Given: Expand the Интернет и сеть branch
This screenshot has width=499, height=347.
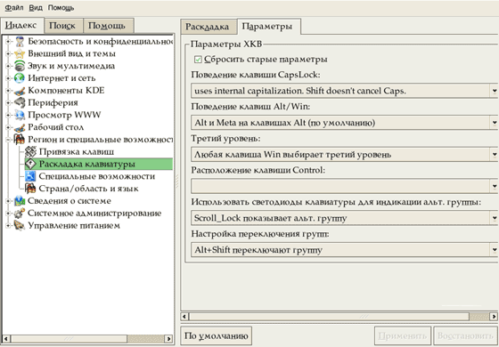Looking at the screenshot, I should click(9, 78).
